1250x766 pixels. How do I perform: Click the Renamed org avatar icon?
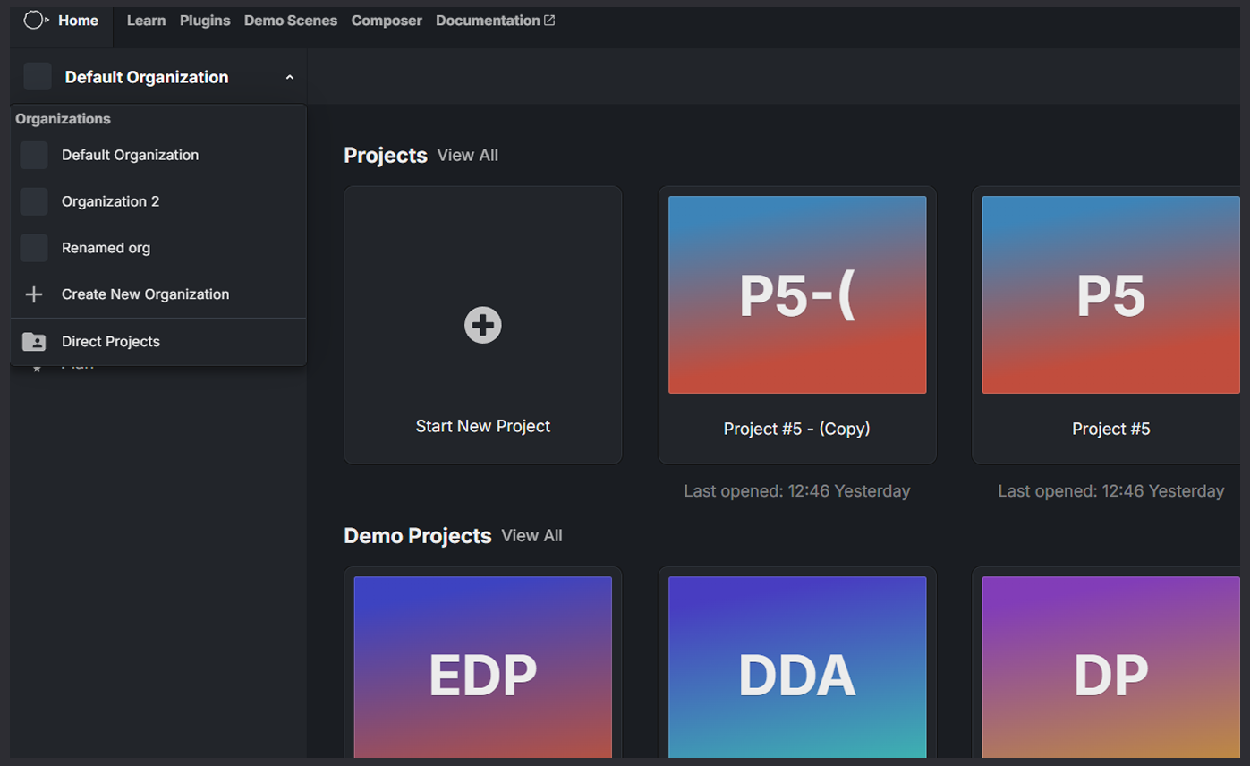point(33,248)
